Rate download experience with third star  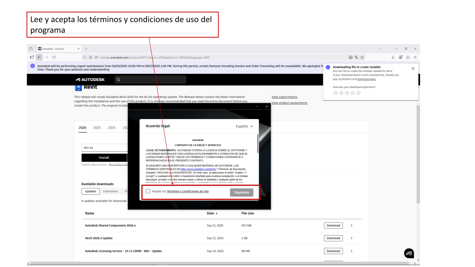[x=347, y=93]
